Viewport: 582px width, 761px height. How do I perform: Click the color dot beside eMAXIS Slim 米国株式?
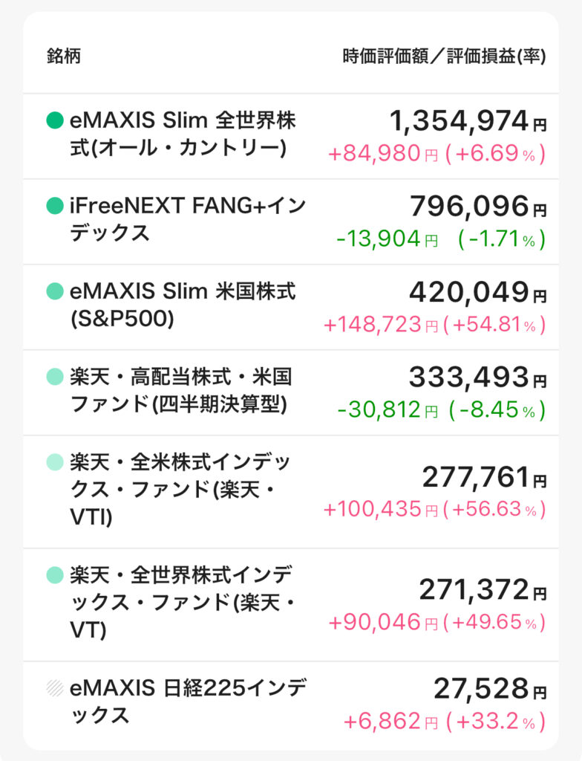point(55,291)
